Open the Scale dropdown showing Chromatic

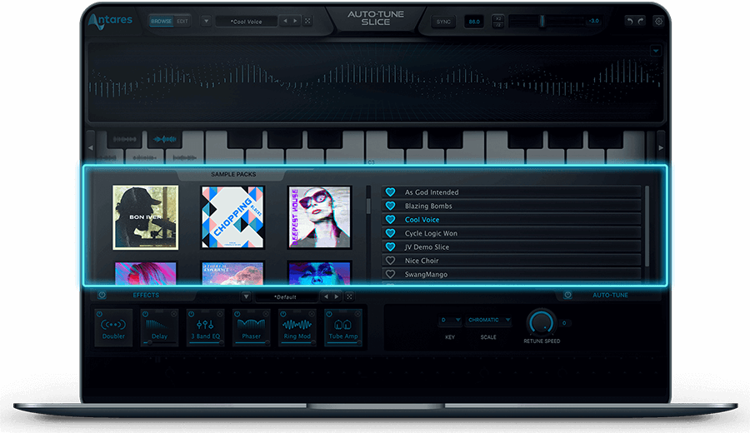click(x=488, y=321)
